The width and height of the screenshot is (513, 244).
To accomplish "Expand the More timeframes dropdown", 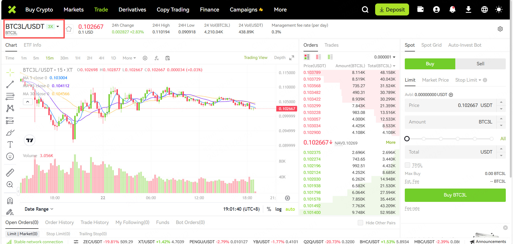I will pos(129,58).
